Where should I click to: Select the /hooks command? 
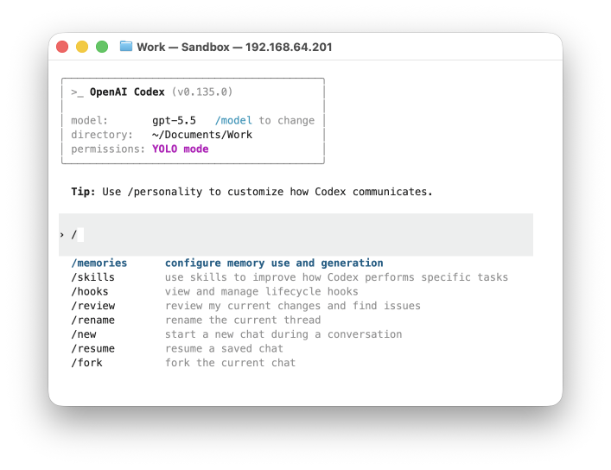tap(90, 291)
